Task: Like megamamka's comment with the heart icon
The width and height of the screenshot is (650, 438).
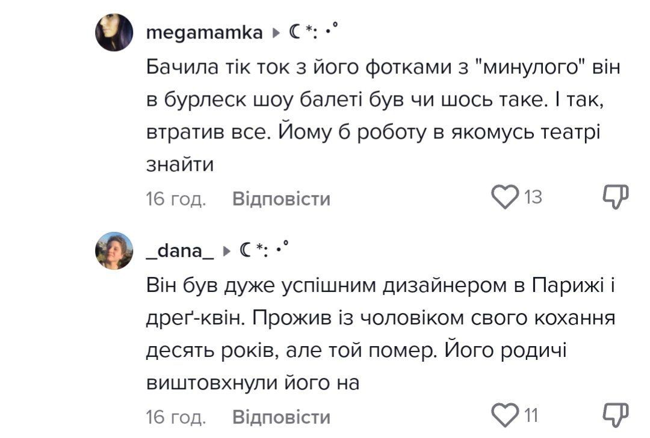Action: pos(505,196)
